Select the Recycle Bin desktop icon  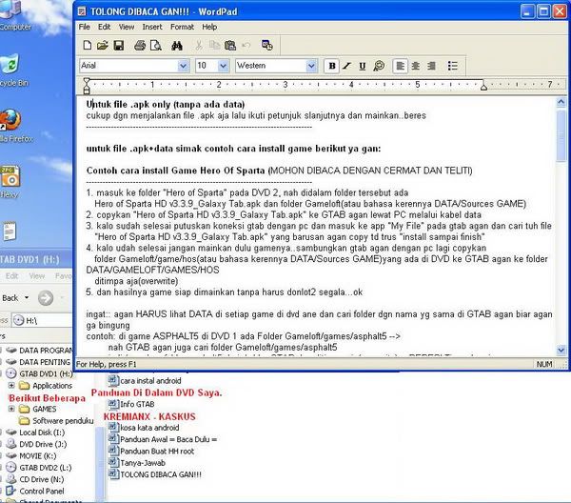click(10, 70)
